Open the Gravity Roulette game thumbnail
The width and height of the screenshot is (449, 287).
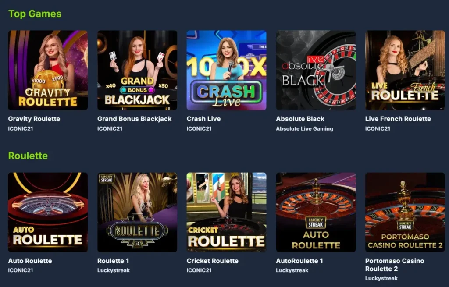coord(48,70)
